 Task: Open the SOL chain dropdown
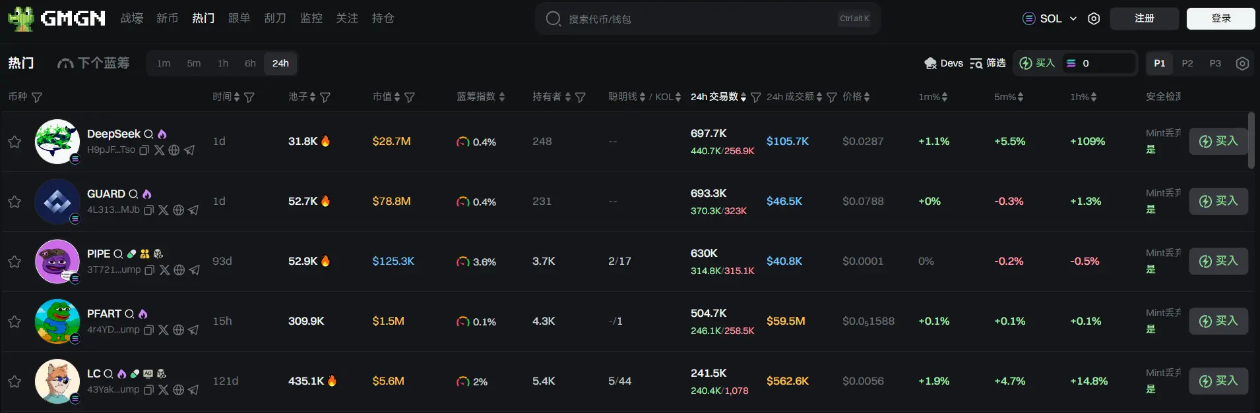[1050, 18]
